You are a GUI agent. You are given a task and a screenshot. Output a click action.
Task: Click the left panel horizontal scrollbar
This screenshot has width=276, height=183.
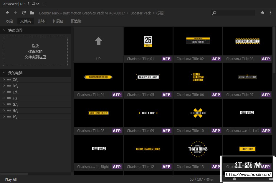14,174
